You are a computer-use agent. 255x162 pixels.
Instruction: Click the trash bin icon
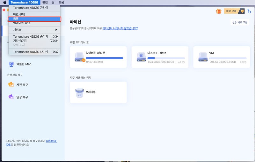click(x=79, y=93)
